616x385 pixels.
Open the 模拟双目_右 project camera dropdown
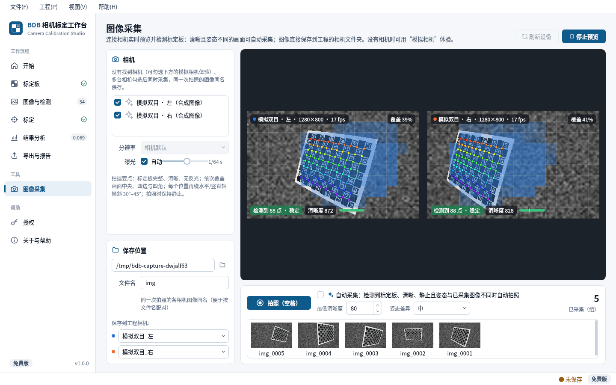pos(174,352)
